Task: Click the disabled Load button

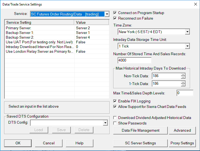Action: 39,130
